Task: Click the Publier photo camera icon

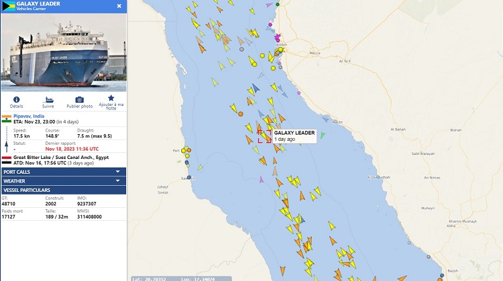Action: [79, 99]
